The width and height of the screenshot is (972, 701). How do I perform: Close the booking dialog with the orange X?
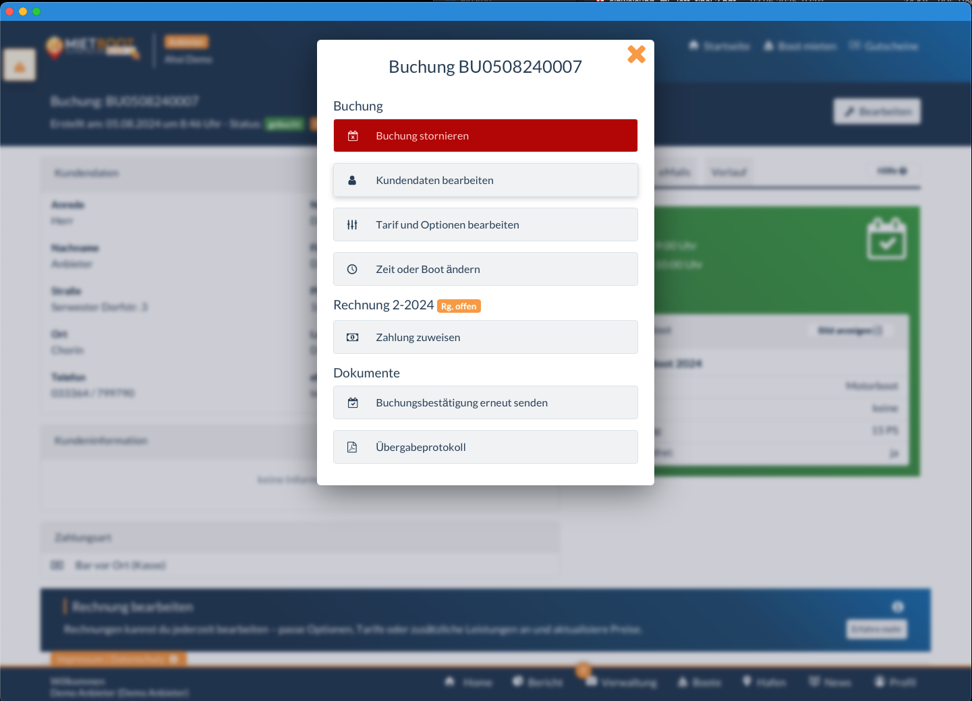(x=636, y=55)
